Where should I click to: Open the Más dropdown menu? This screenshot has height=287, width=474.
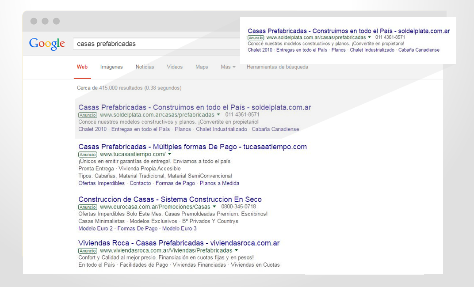pos(228,67)
